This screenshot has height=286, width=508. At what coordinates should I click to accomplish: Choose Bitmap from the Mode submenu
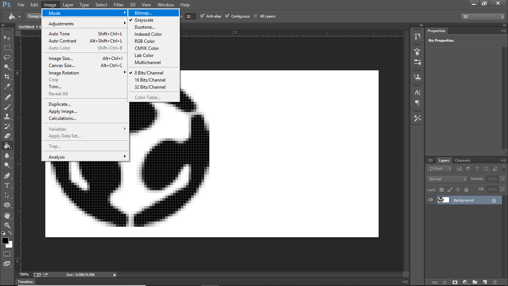[154, 13]
